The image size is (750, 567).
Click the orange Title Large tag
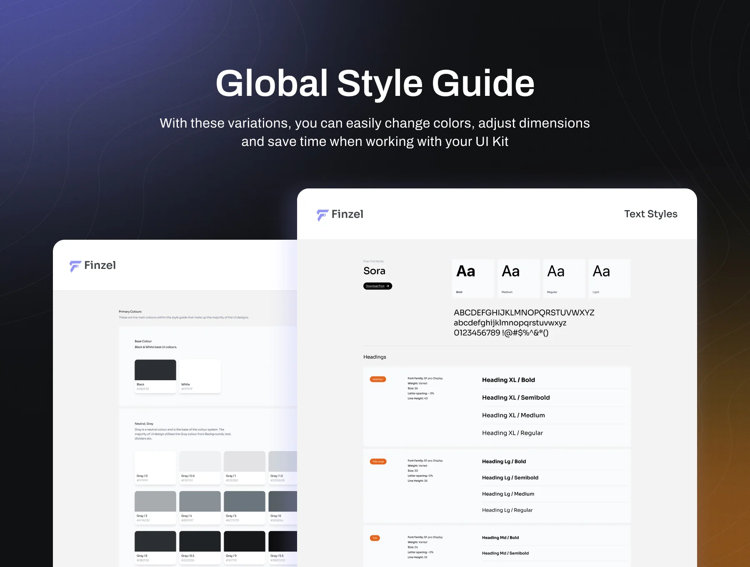tap(378, 462)
